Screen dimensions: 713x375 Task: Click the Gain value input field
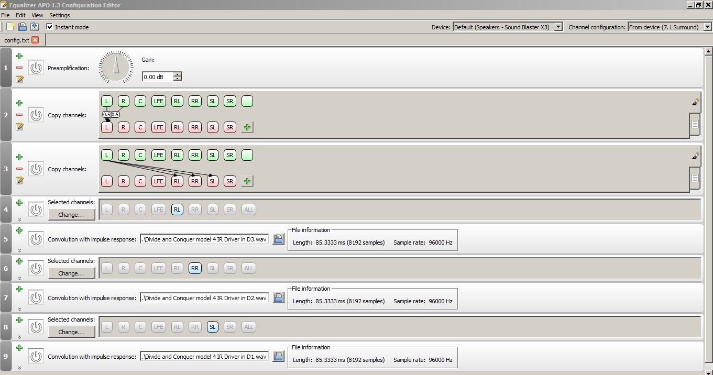(x=158, y=77)
